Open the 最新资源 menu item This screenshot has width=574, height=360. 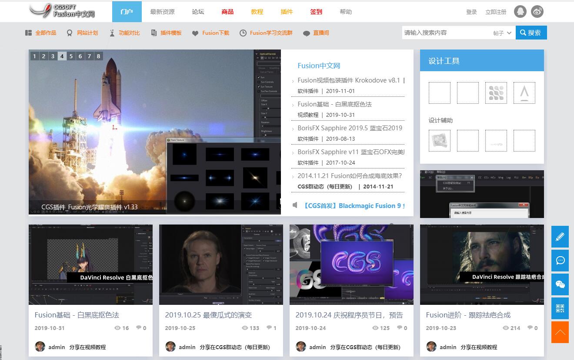tap(162, 12)
